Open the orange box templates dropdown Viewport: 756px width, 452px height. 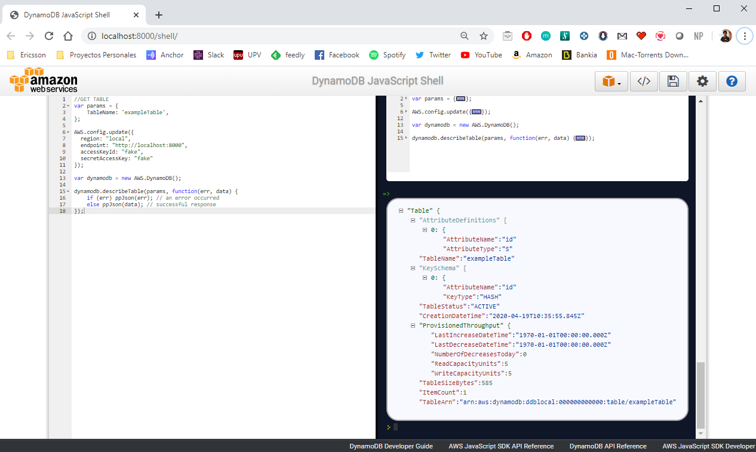point(611,81)
